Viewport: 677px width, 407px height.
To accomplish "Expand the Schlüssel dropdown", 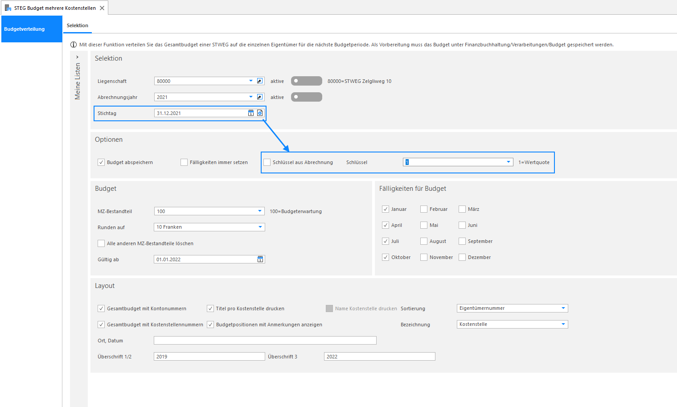I will [x=509, y=162].
